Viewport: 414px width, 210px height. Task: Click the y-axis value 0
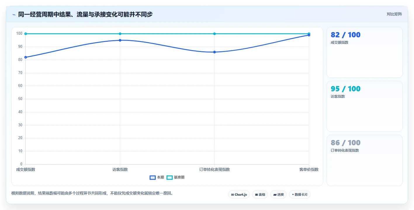point(21,164)
